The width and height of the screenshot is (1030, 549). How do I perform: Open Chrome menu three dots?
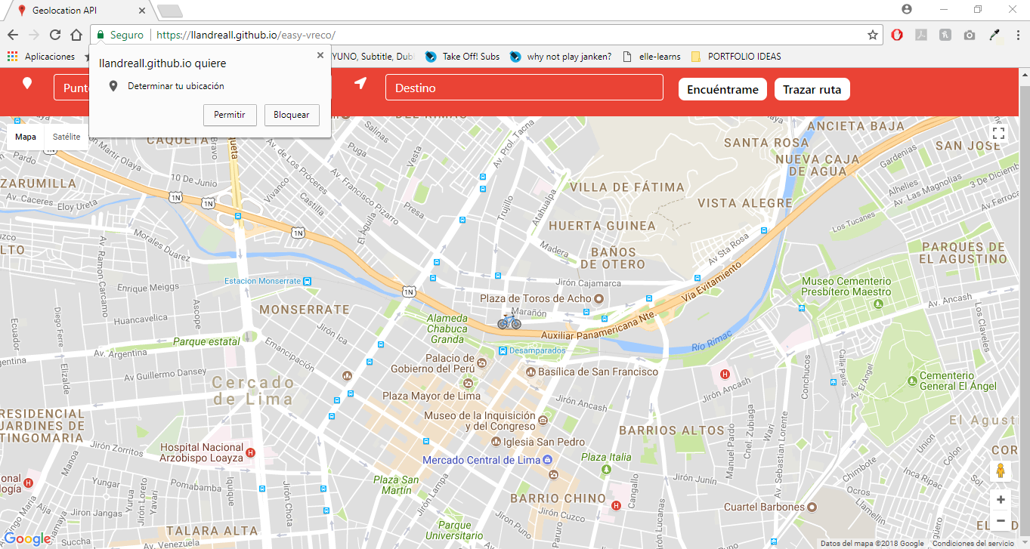(x=1017, y=35)
